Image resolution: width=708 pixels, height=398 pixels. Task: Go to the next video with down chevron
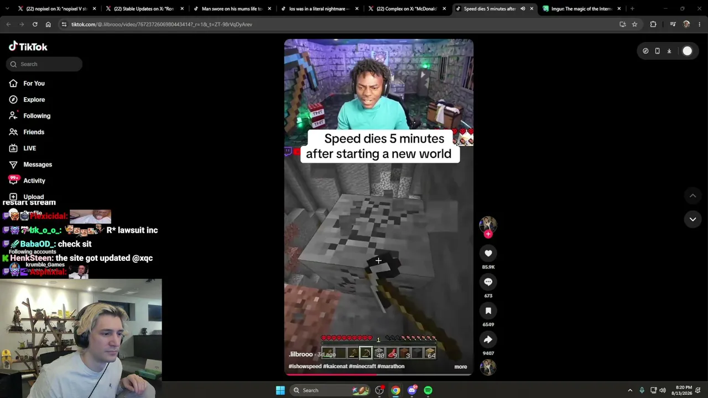[693, 219]
